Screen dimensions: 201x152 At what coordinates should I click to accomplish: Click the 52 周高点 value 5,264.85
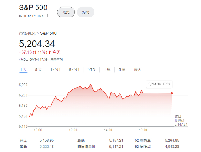[x=172, y=141]
